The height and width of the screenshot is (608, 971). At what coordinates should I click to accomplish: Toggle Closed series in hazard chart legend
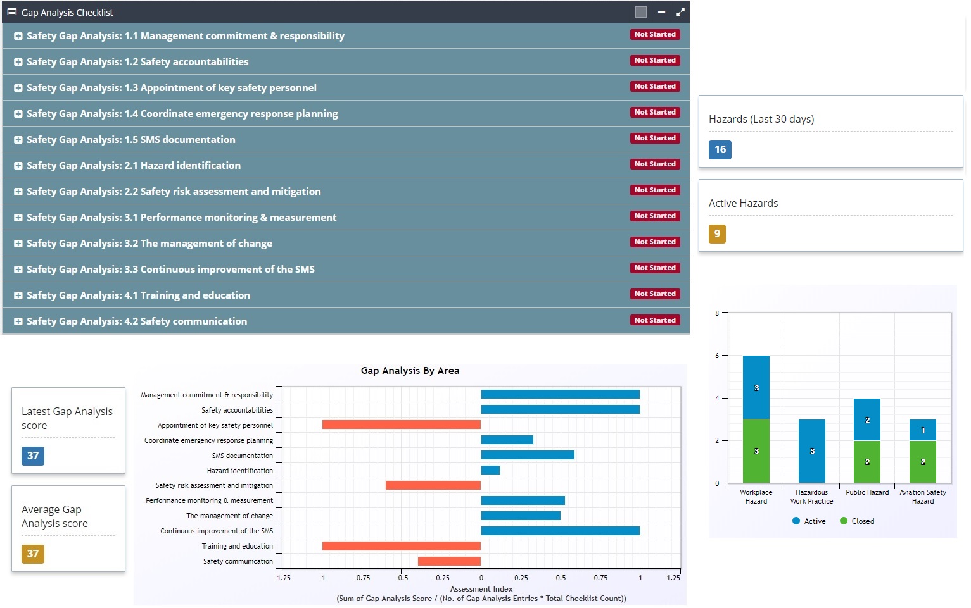coord(857,521)
